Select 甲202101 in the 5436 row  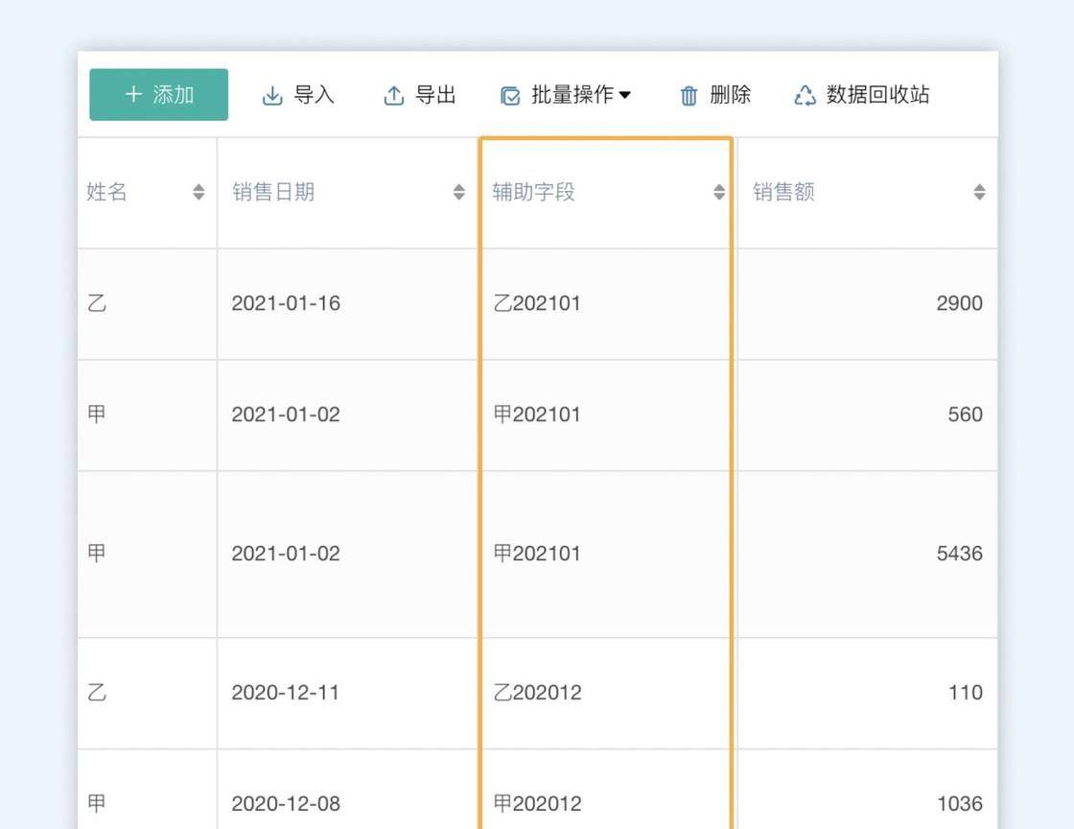(x=537, y=554)
